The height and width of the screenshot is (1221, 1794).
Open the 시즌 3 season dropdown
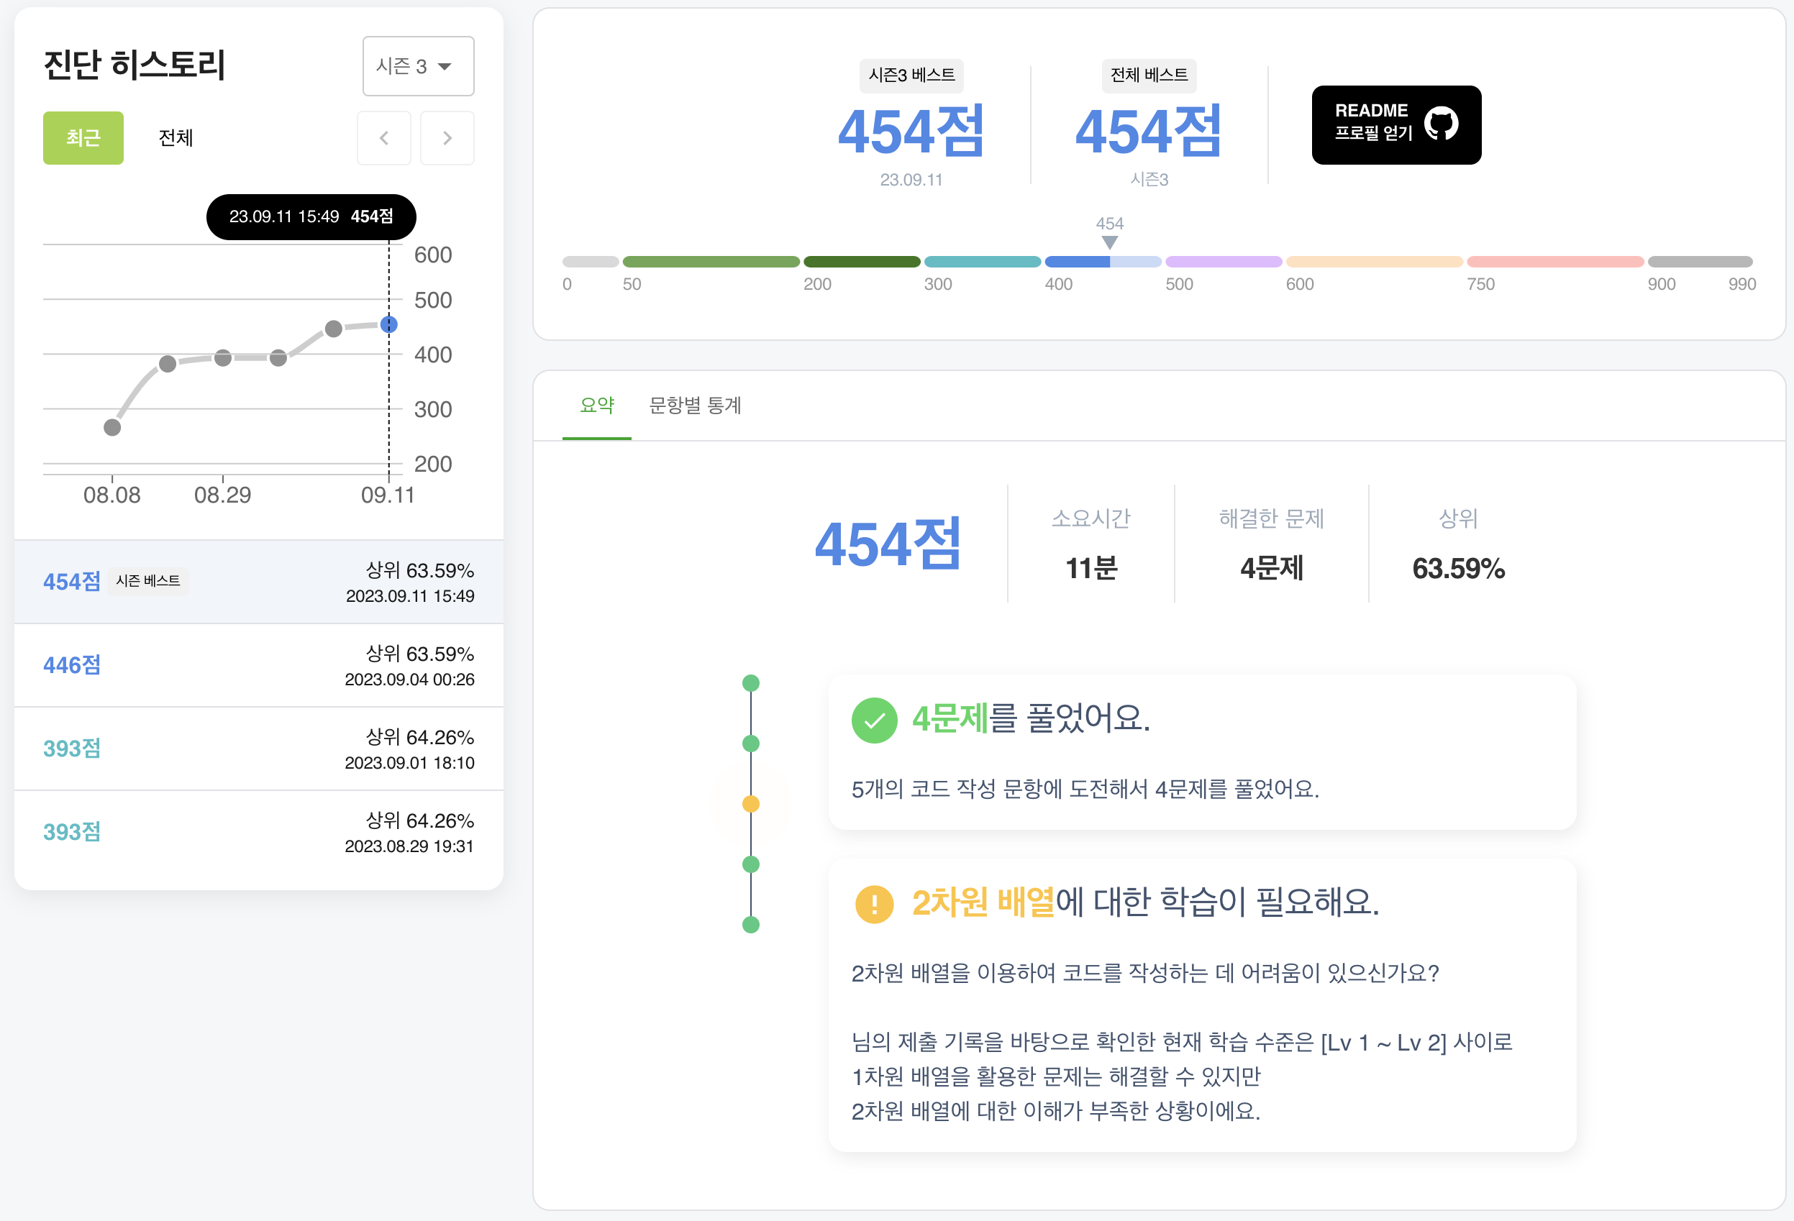point(418,66)
